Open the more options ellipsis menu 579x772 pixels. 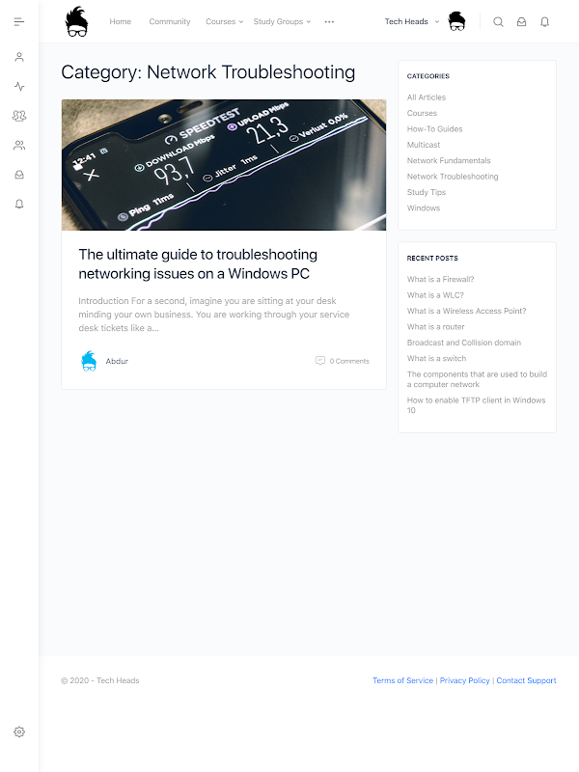(329, 21)
